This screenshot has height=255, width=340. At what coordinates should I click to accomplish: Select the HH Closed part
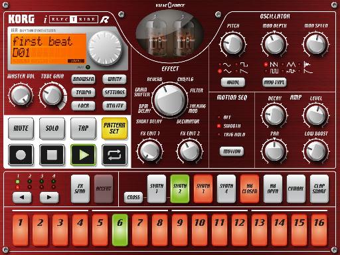click(x=250, y=189)
